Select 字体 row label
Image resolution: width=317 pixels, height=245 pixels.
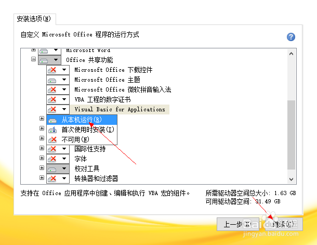(x=81, y=159)
